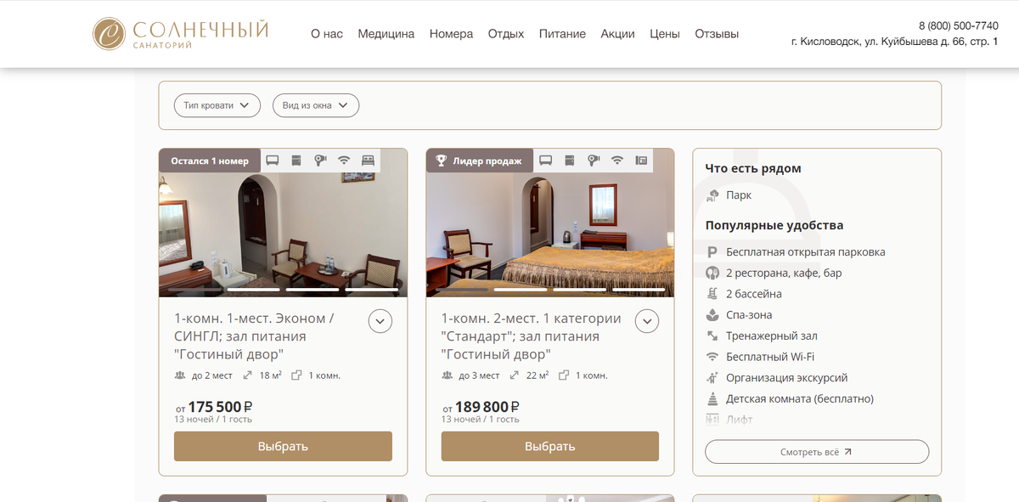
Task: Open the Медицина menu
Action: [x=386, y=34]
